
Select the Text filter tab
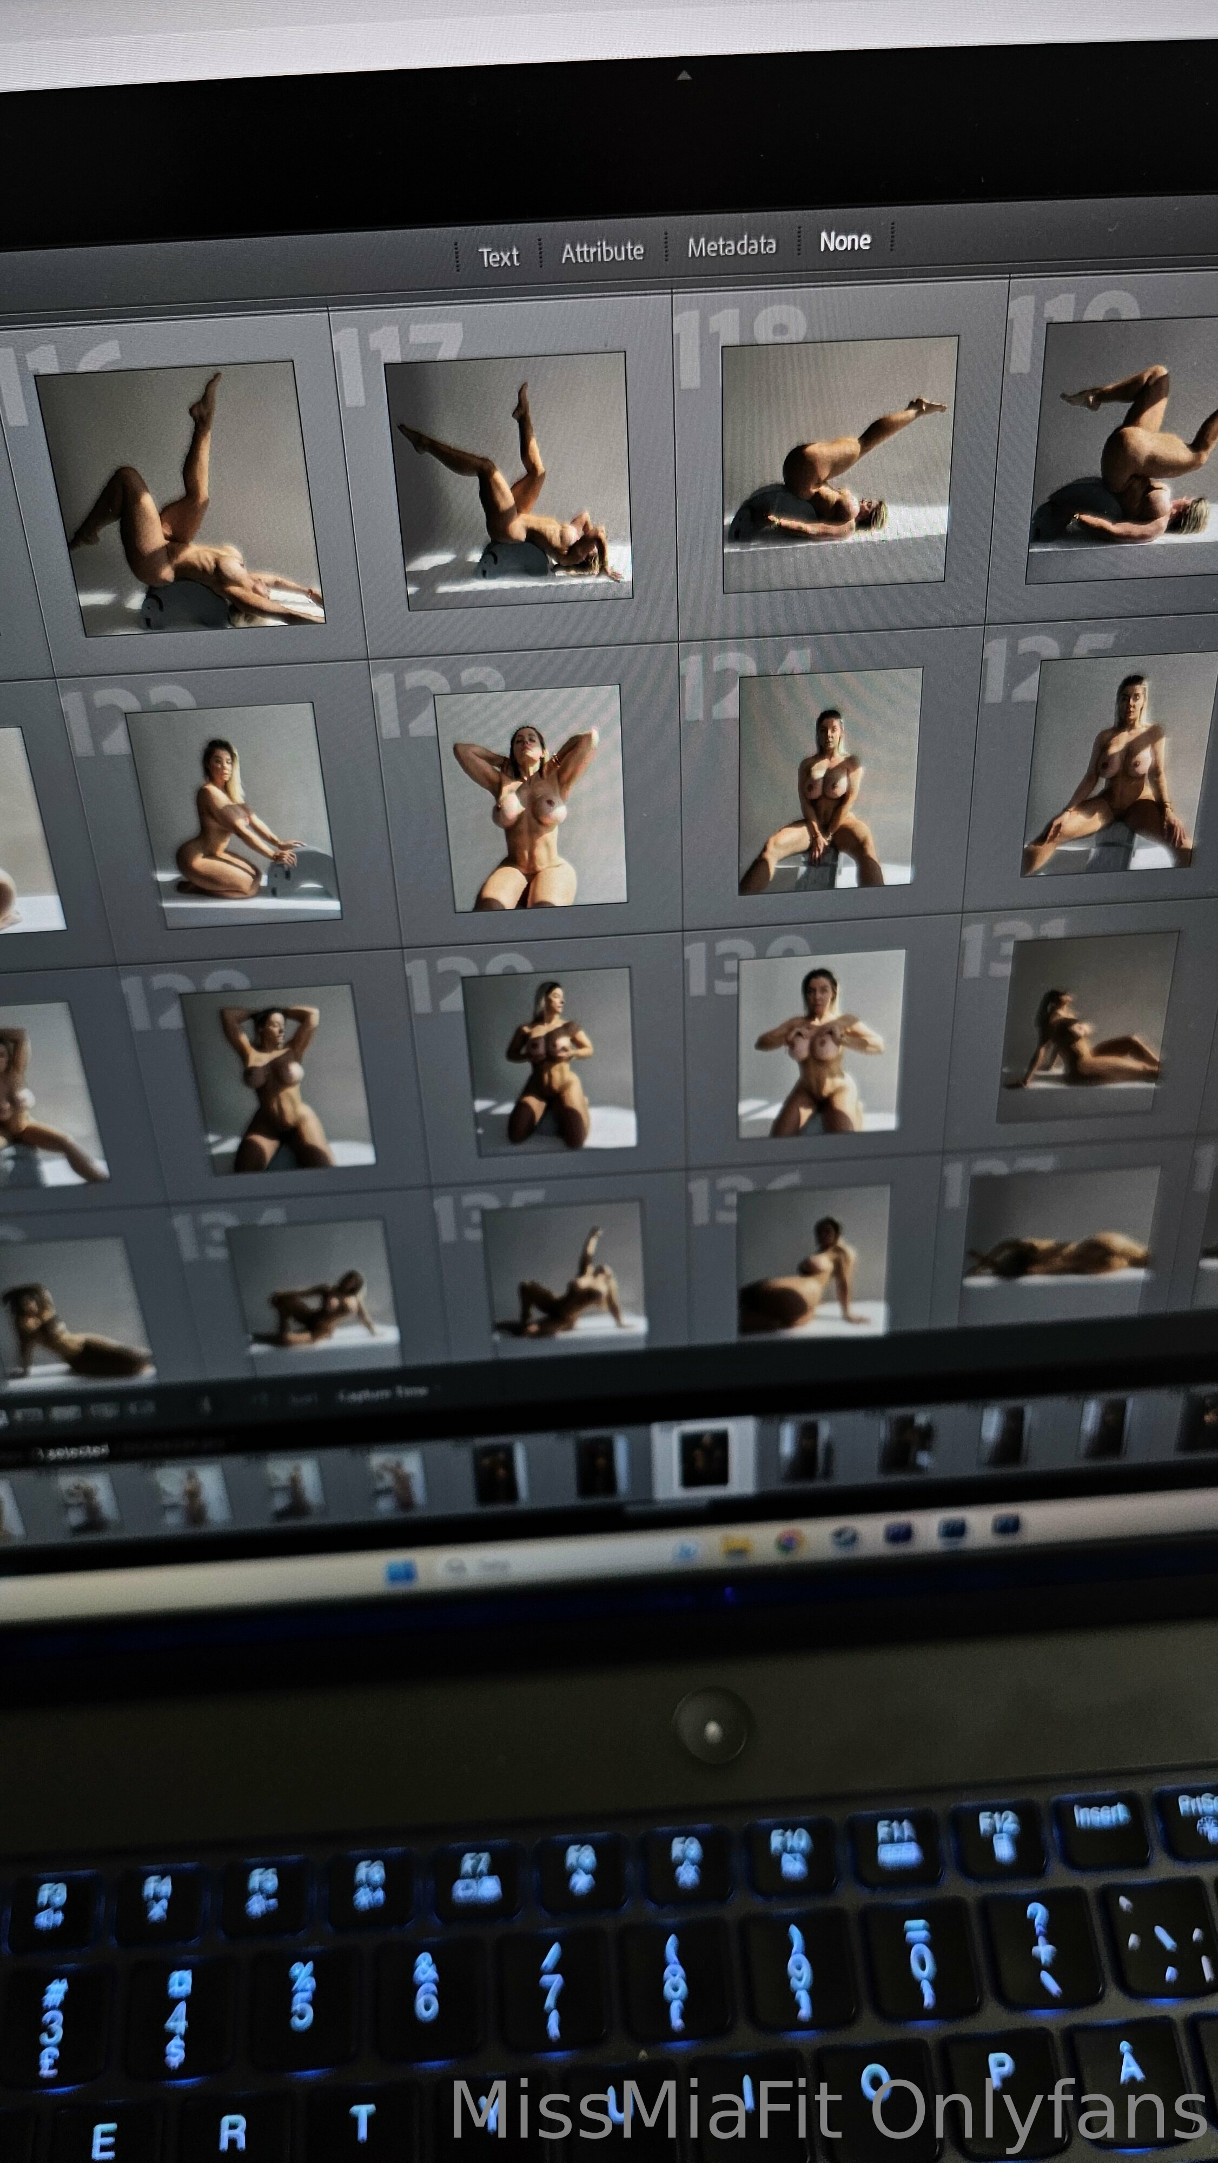[499, 256]
